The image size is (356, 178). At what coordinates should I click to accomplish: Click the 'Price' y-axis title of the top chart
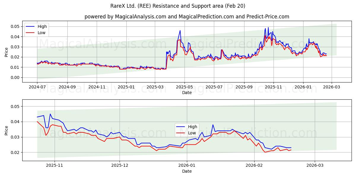pos(7,52)
